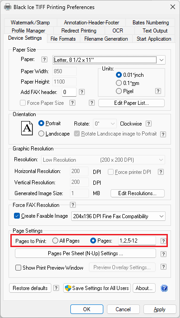
Task: Click help icon next to Restore defaults
Action: tap(56, 288)
